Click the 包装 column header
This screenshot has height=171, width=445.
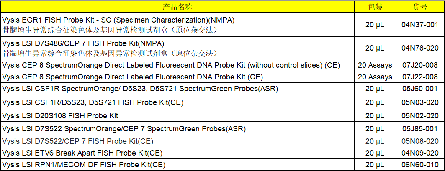(x=375, y=7)
